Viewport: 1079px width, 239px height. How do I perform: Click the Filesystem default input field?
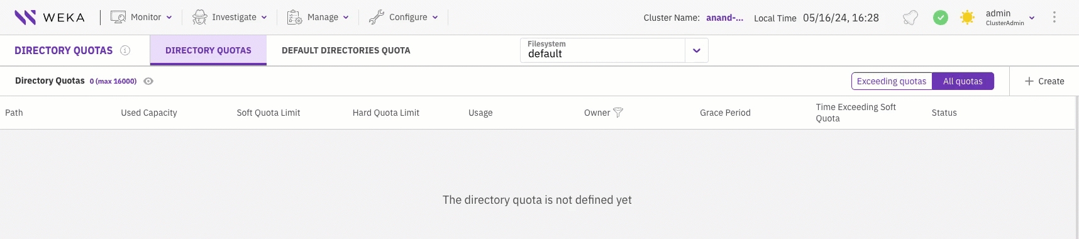tap(602, 50)
